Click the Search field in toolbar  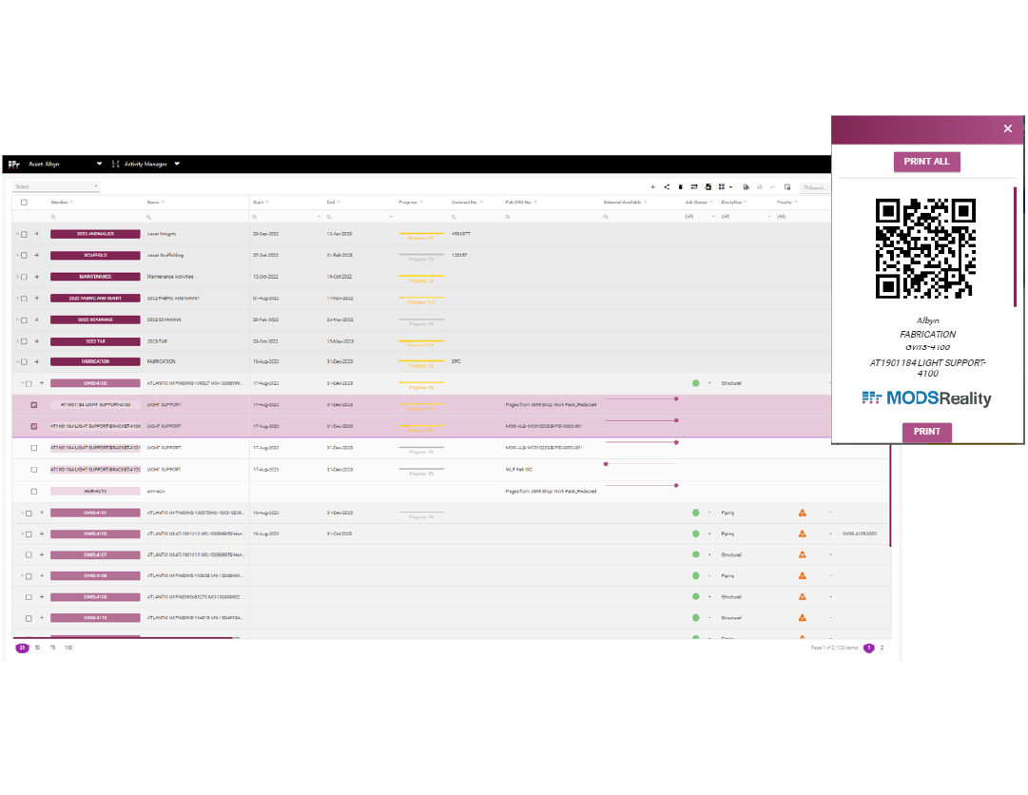point(816,187)
